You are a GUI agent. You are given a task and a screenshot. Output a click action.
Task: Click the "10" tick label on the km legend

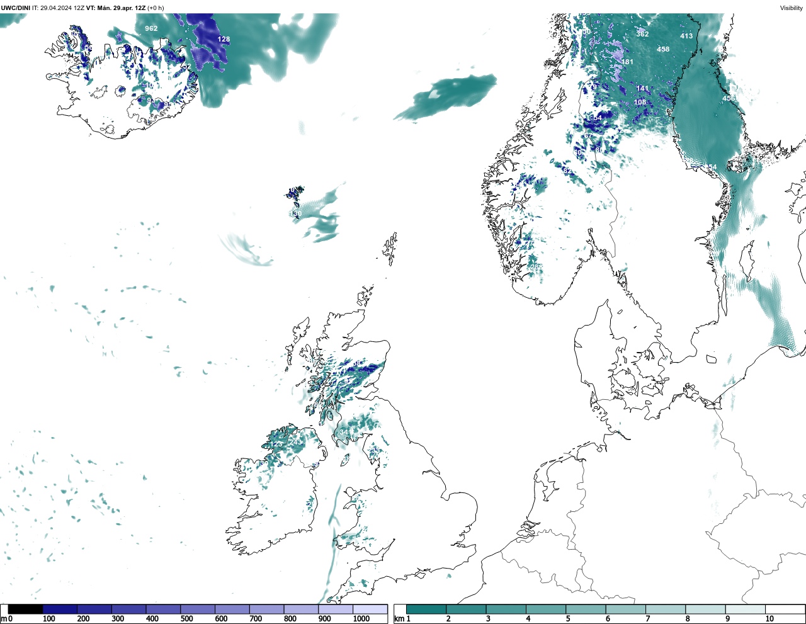(769, 619)
